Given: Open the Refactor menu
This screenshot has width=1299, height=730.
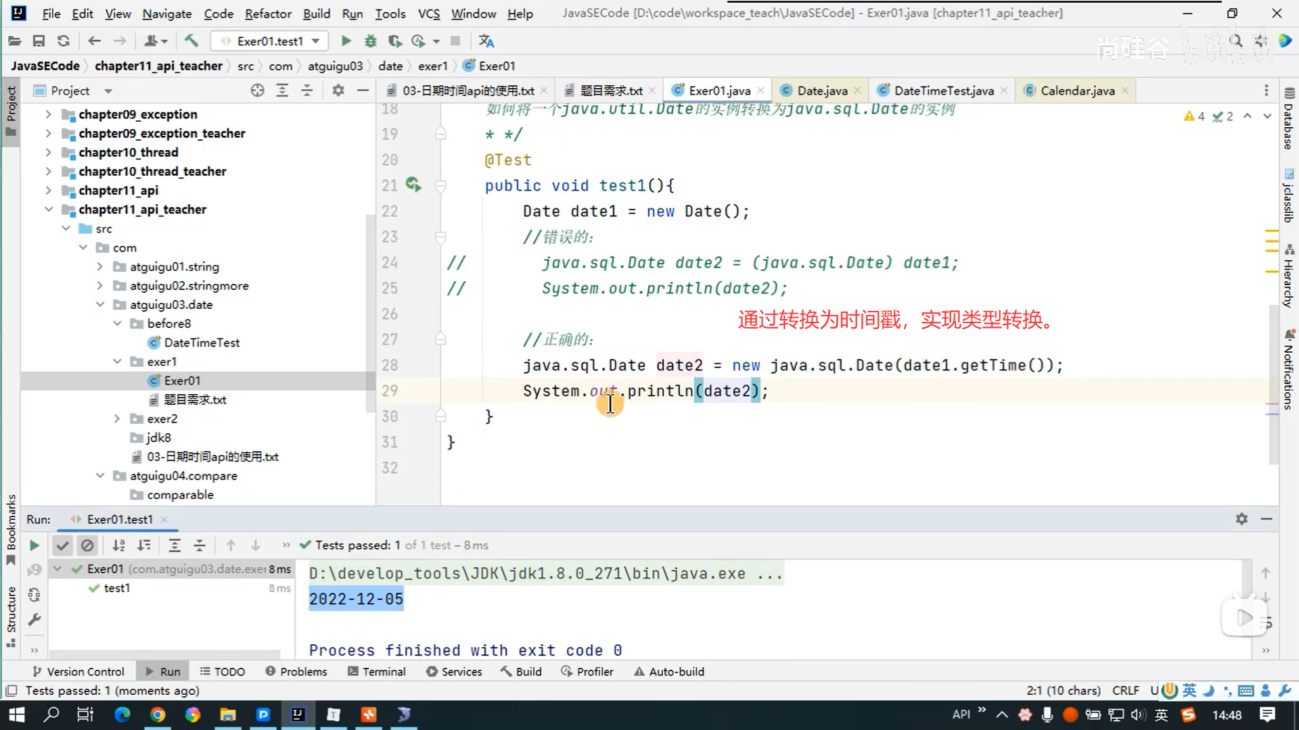Looking at the screenshot, I should (267, 14).
